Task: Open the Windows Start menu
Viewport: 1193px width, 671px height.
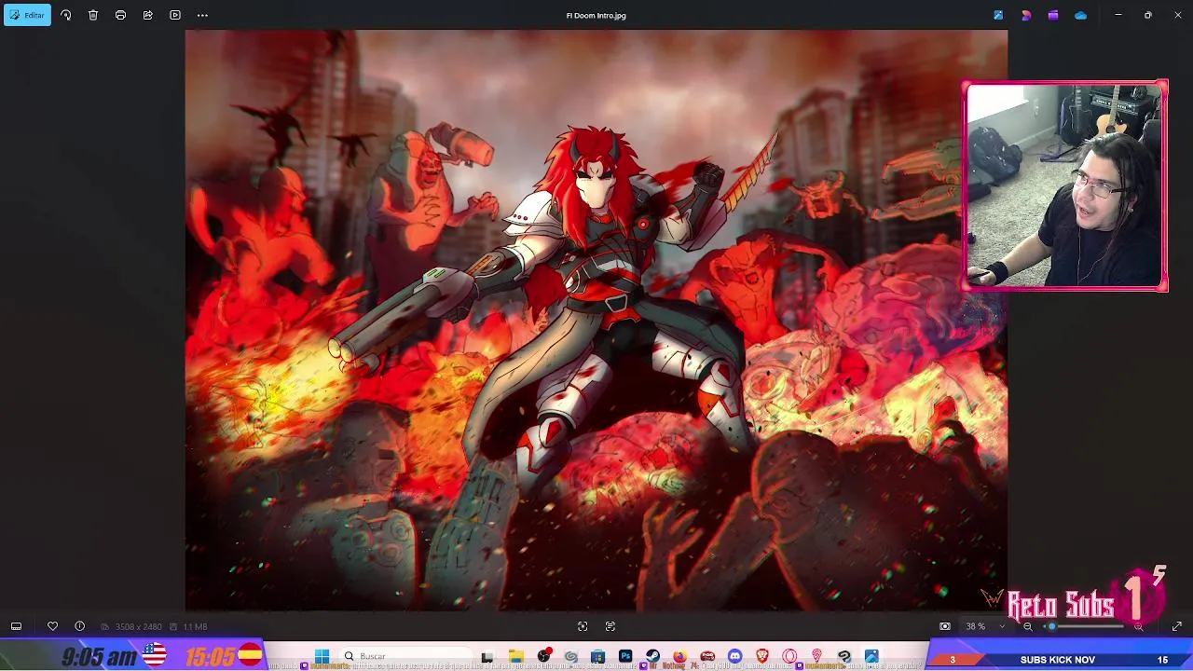Action: [x=322, y=656]
